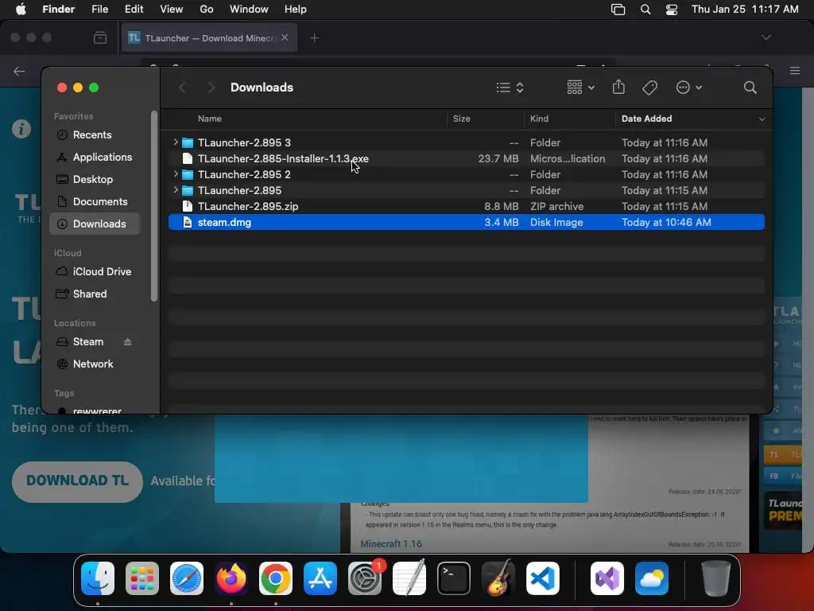The height and width of the screenshot is (611, 814).
Task: Expand the TLauncher-2.895 folder disclosure arrow
Action: coord(176,190)
